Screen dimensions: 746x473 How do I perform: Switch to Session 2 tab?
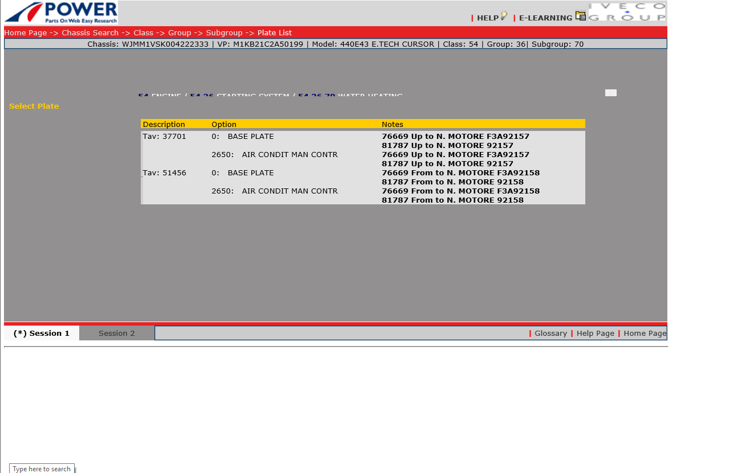(x=117, y=334)
